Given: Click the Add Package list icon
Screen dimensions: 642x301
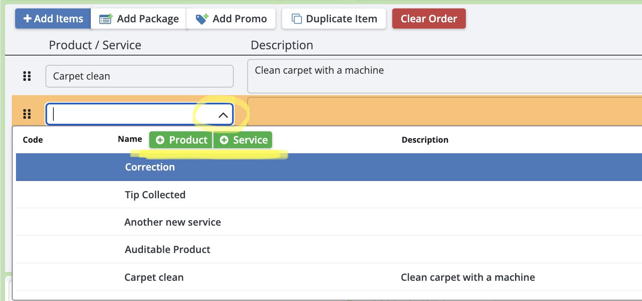Looking at the screenshot, I should click(x=106, y=19).
